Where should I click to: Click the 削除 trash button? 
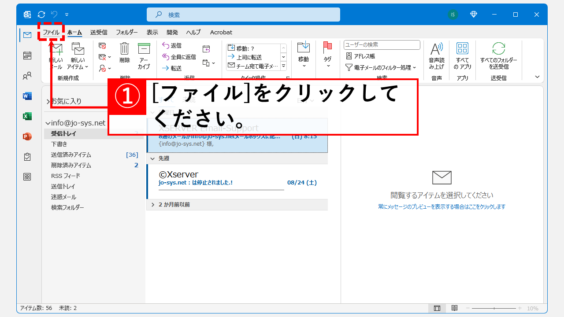point(125,53)
